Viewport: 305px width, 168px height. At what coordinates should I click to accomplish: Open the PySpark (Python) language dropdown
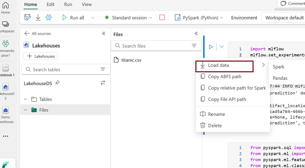tap(200, 18)
